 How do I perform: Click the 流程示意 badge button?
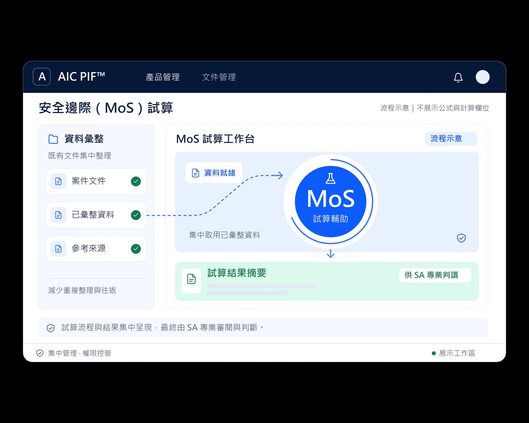pyautogui.click(x=451, y=138)
